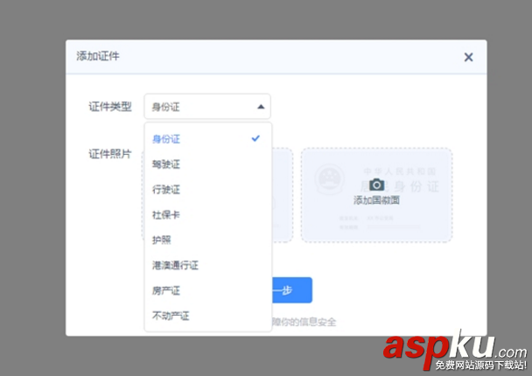Click the blue checkmark next to 身份证
Image resolution: width=532 pixels, height=376 pixels.
click(x=255, y=138)
